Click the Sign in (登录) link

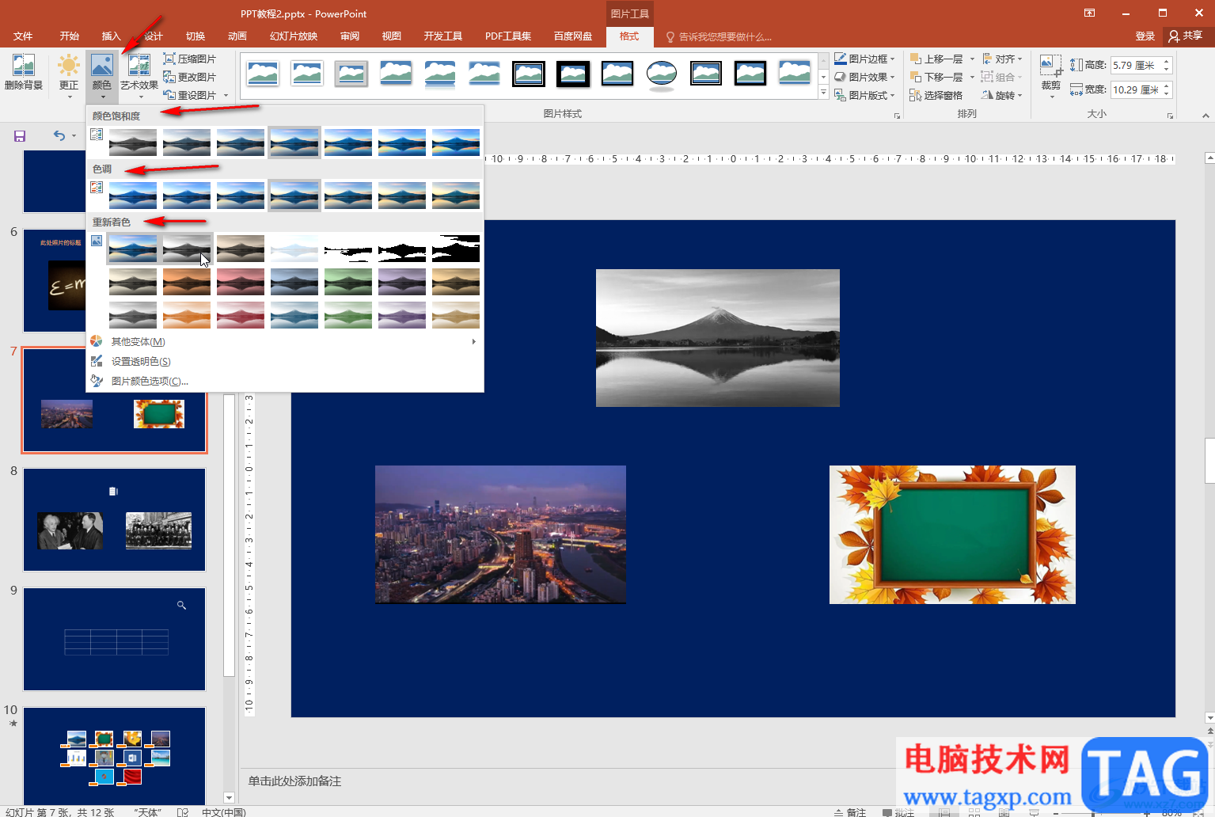[1145, 36]
